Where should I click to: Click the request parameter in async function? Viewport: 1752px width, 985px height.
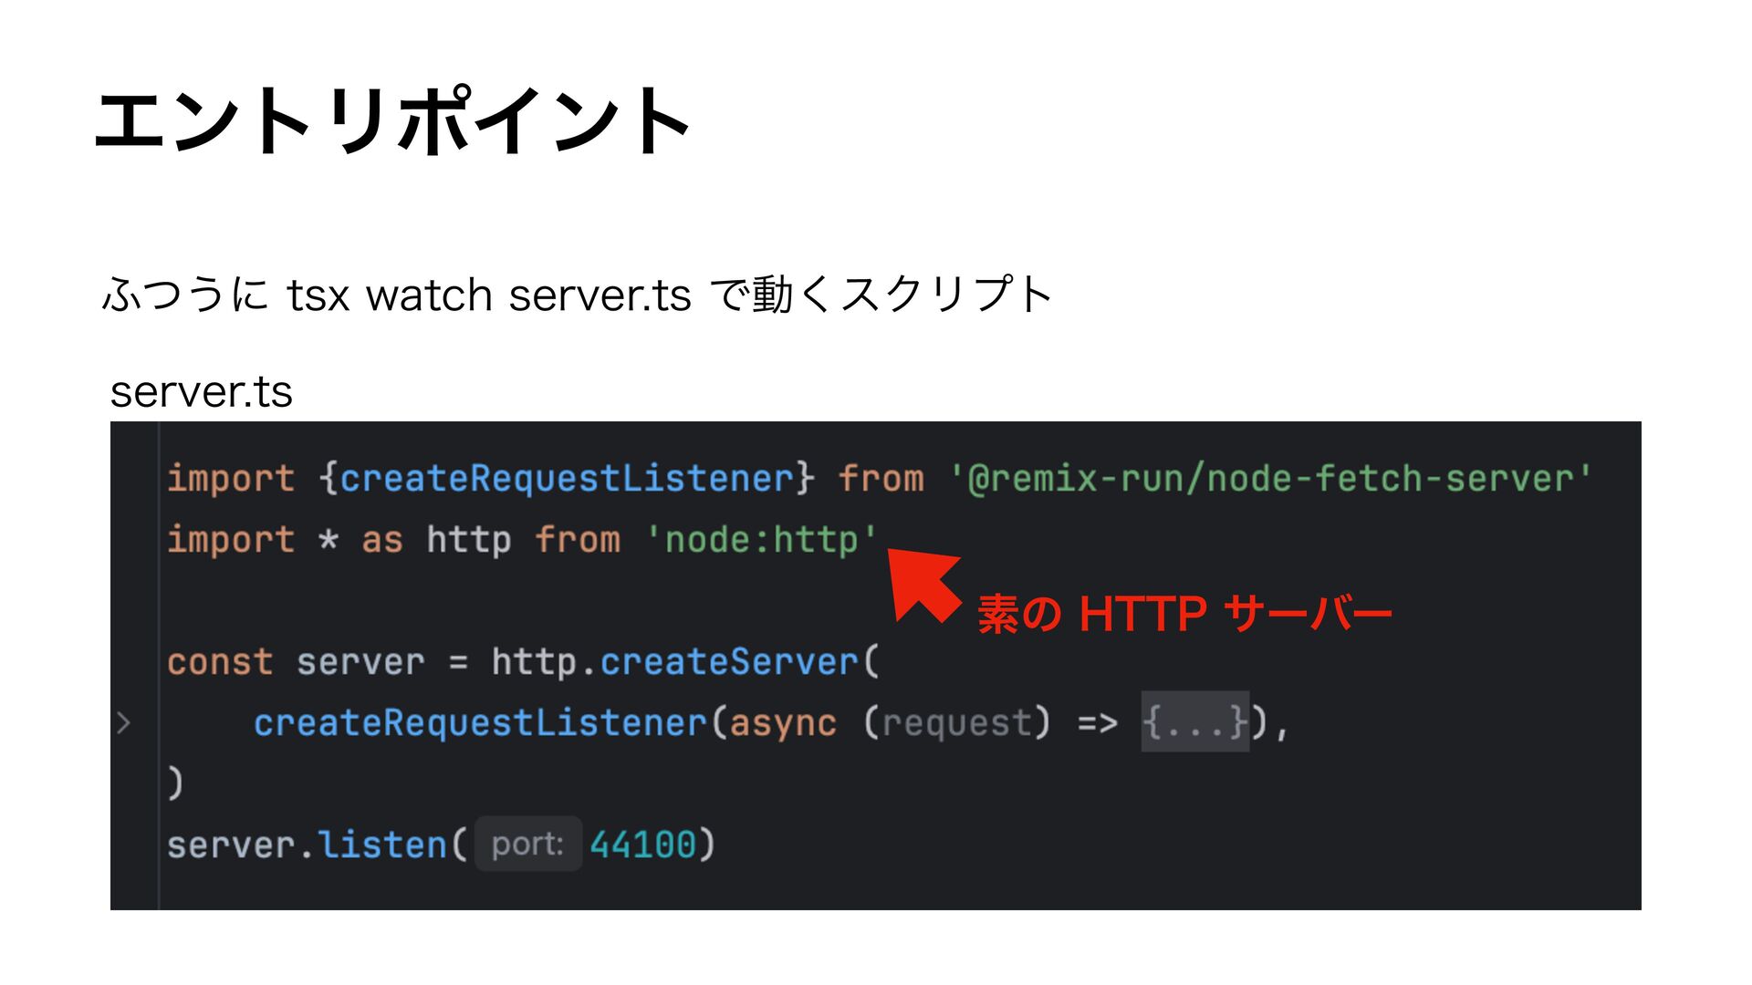(957, 723)
